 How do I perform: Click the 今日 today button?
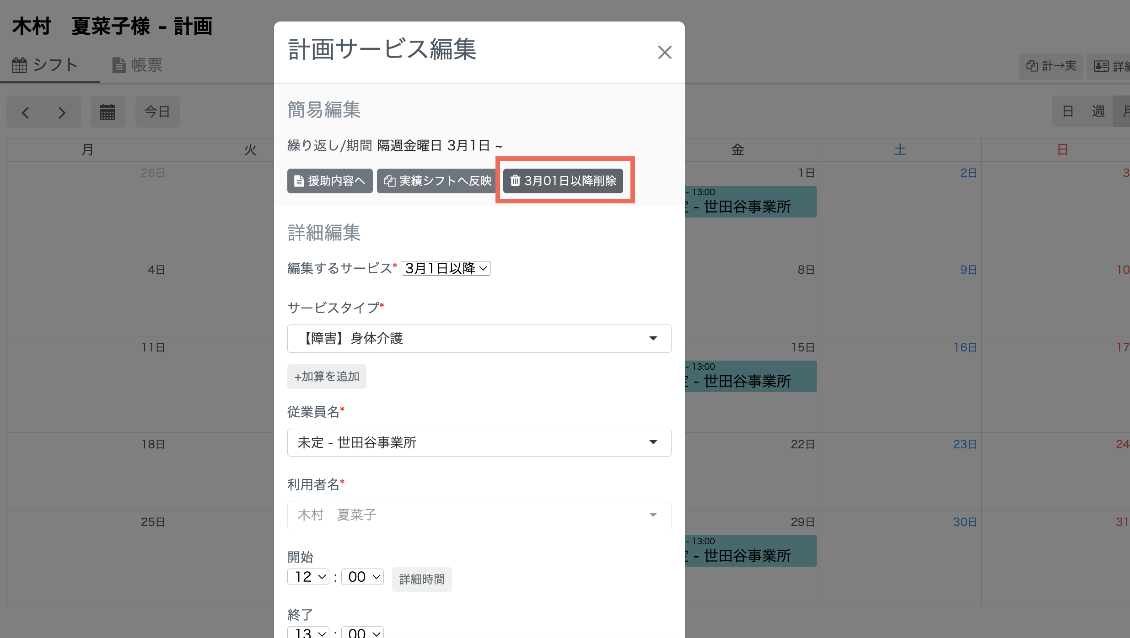(157, 112)
